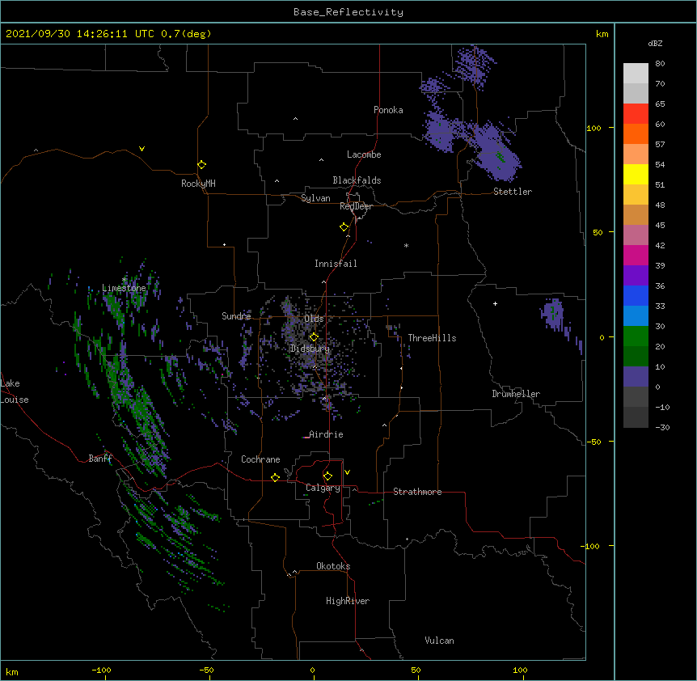Viewport: 697px width, 681px height.
Task: Click the magenta 42 dBZ legend swatch
Action: pos(636,255)
